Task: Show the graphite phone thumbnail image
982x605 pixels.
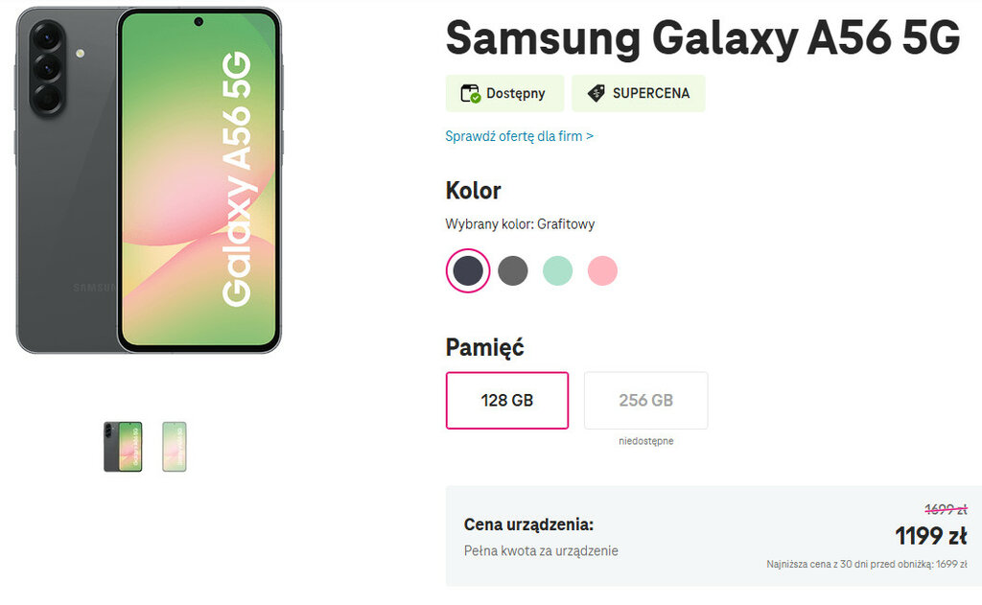Action: pos(123,447)
